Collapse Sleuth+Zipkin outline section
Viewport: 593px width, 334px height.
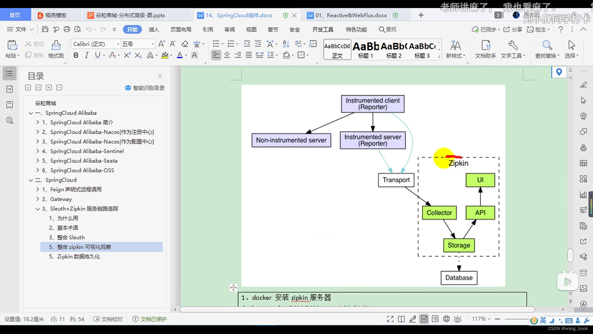pos(38,209)
